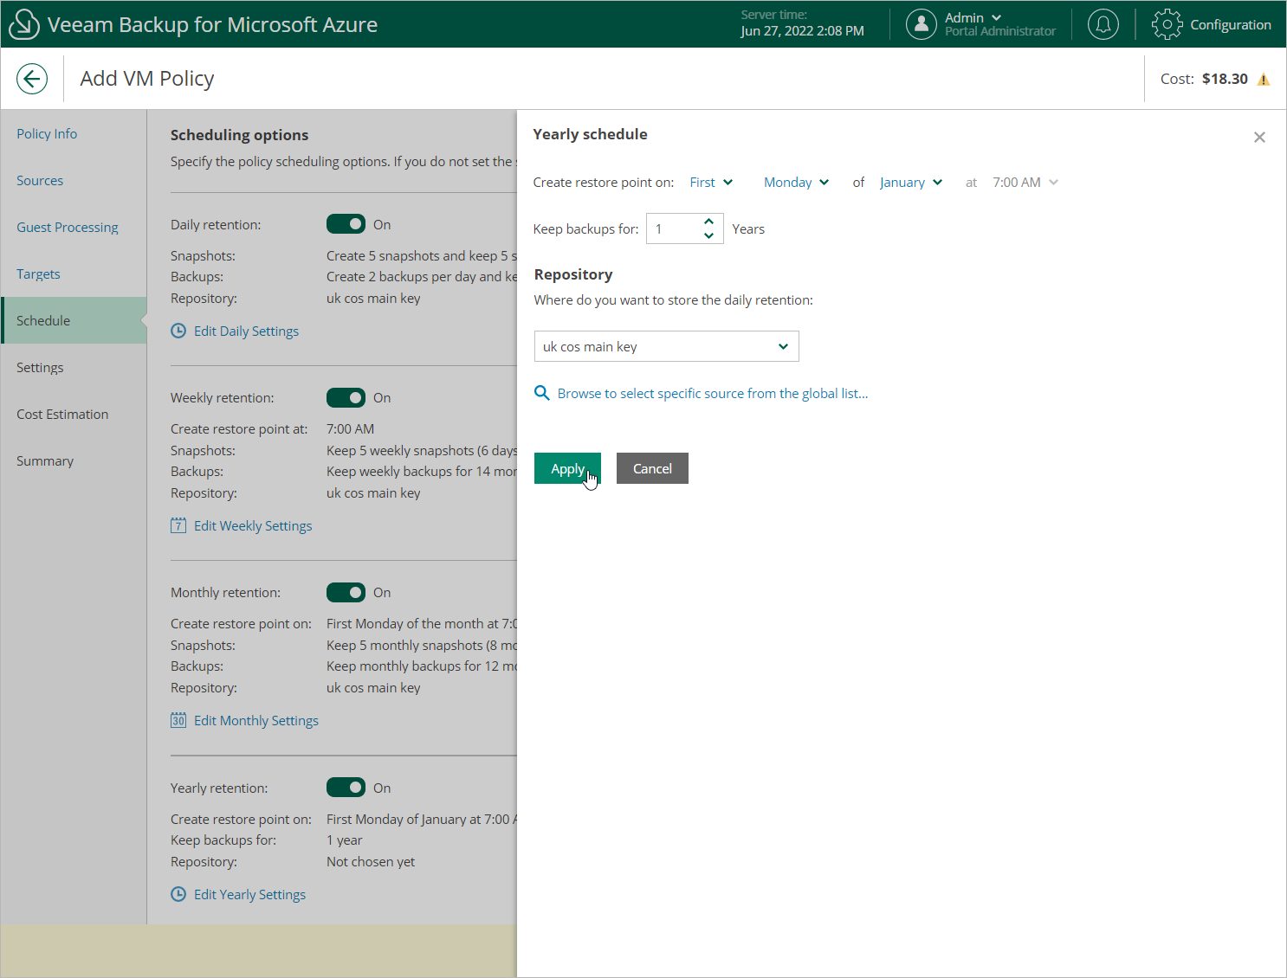Screen dimensions: 1287x978
Task: Increase the Keep backups for years value
Action: (708, 222)
